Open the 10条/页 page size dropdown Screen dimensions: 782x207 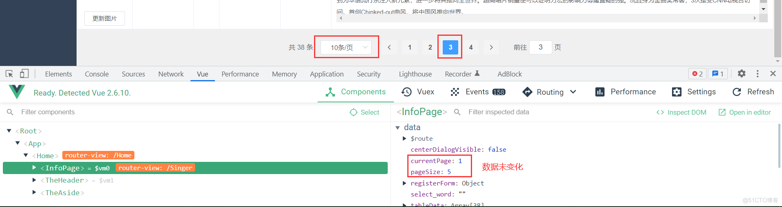[346, 48]
